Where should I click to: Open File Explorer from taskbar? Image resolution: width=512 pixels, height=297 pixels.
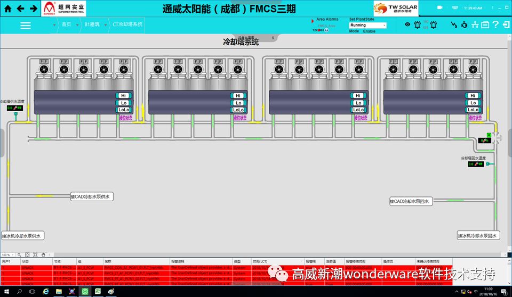(x=59, y=292)
